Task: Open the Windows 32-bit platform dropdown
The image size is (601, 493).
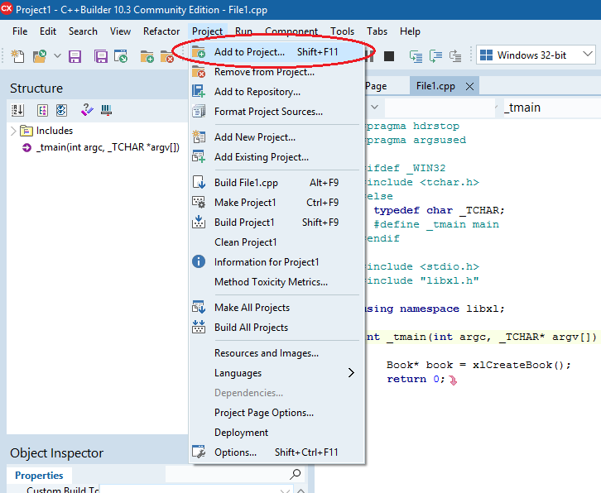Action: point(536,55)
